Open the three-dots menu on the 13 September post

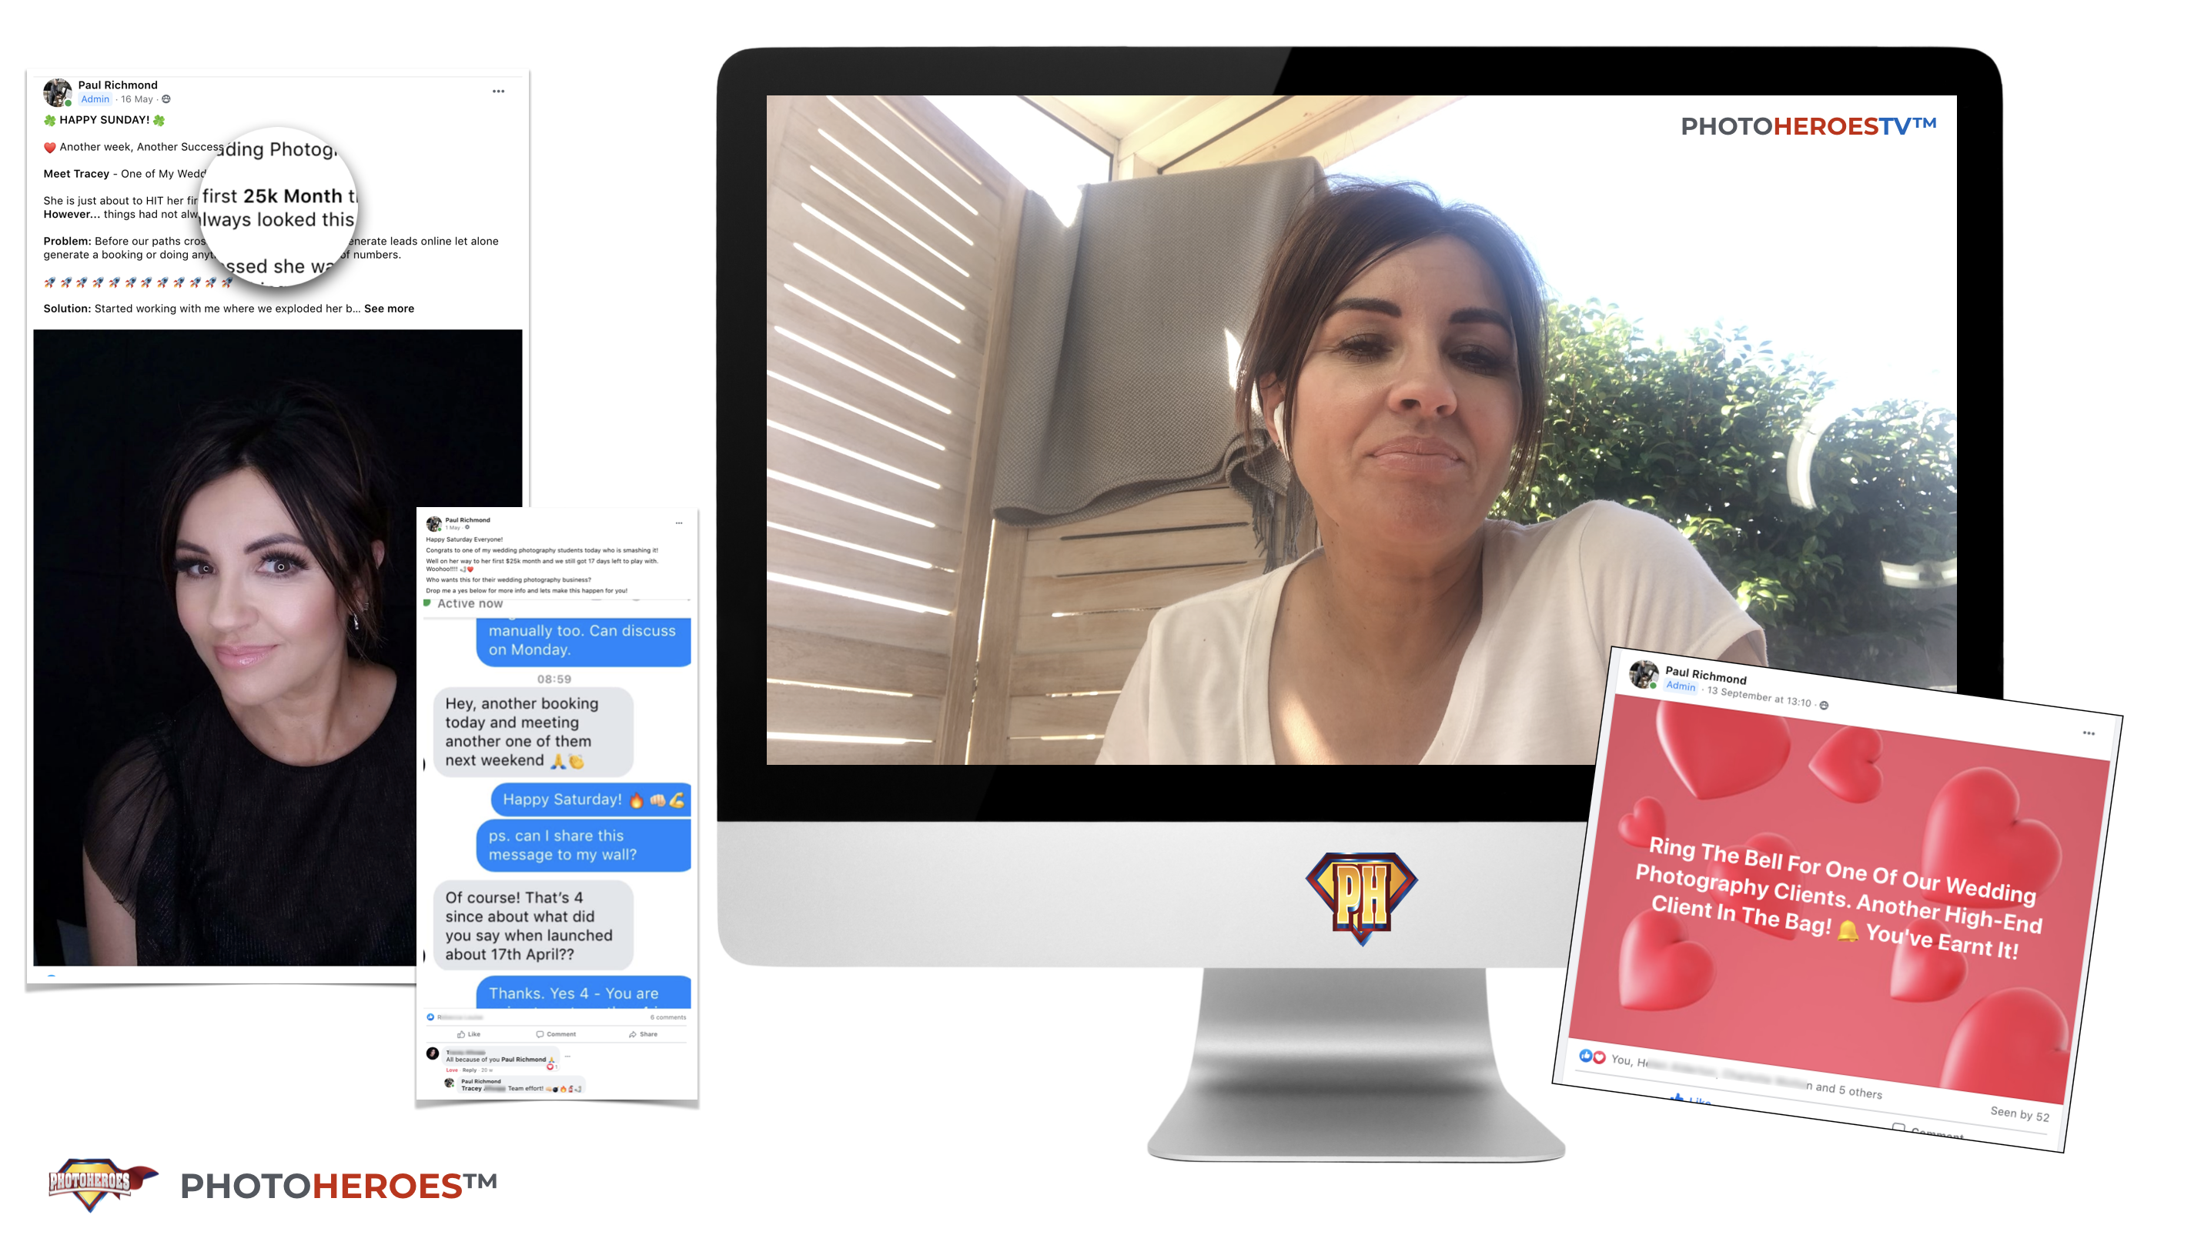coord(2089,733)
